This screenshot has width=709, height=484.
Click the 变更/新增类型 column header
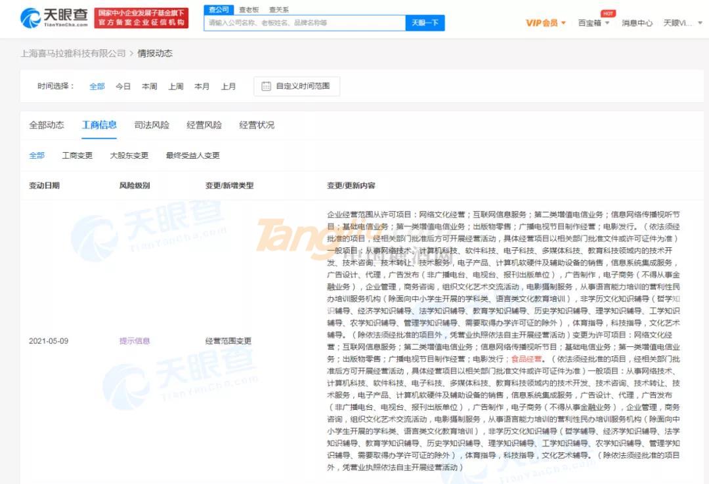click(x=229, y=186)
